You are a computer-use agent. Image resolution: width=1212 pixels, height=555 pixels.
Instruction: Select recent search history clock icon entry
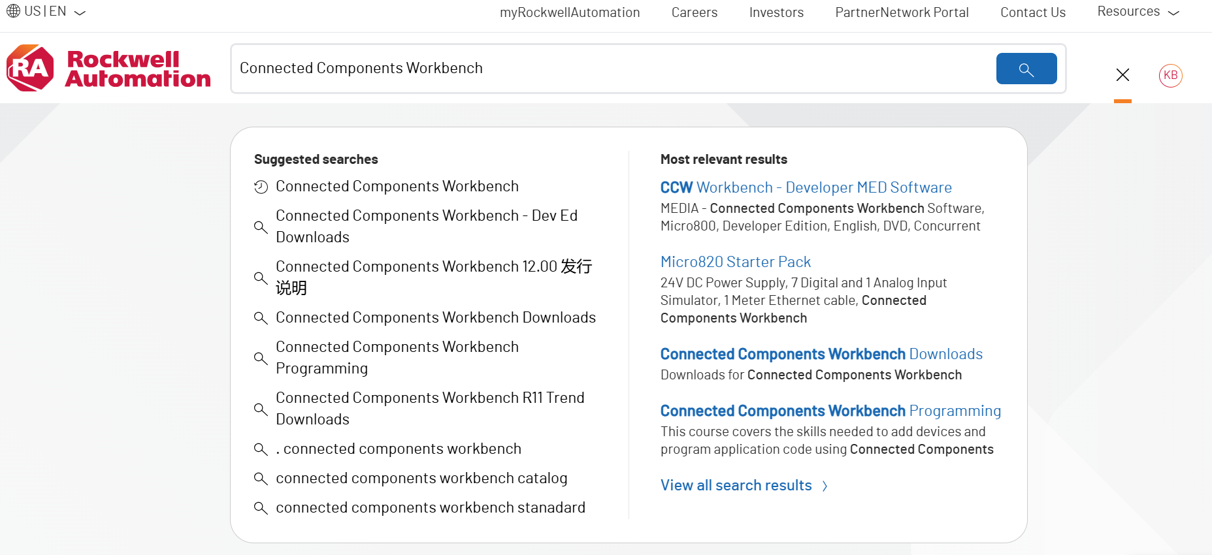coord(261,187)
